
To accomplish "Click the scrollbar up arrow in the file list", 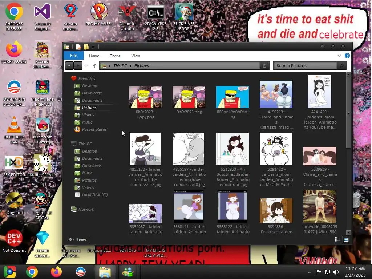I will [348, 74].
